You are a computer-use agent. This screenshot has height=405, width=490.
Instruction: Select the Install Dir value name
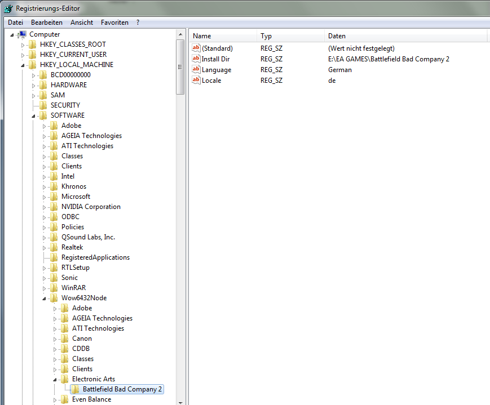point(215,59)
